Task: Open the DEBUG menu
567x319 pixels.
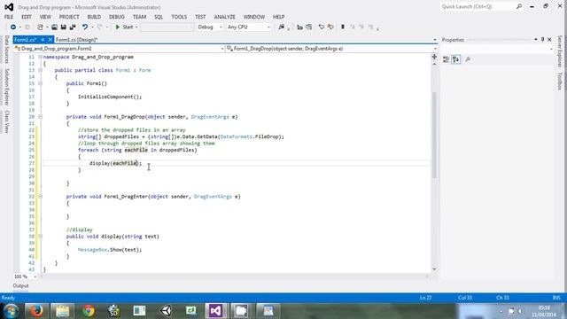Action: tap(116, 17)
